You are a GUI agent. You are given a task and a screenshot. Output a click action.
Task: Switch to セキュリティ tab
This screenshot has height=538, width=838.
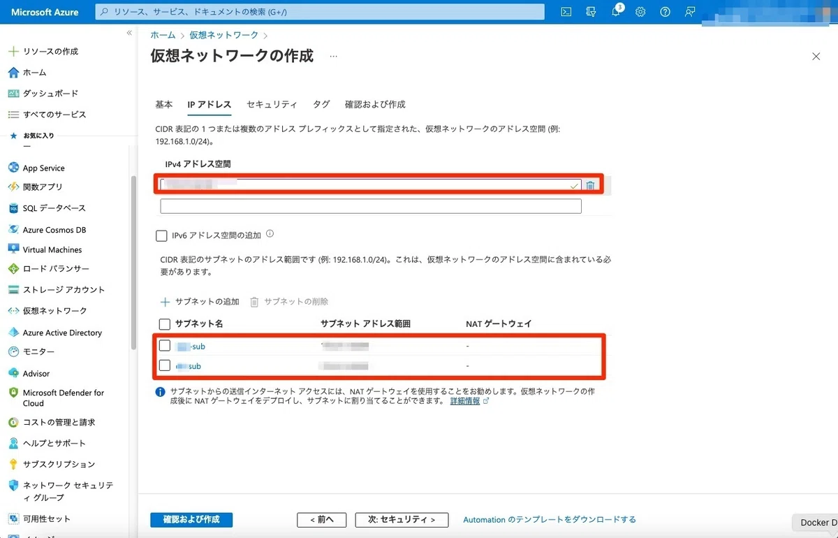point(272,104)
